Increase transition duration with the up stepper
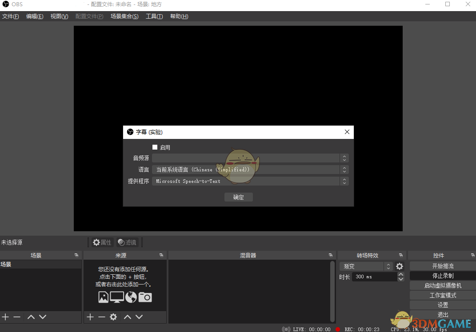 click(400, 274)
